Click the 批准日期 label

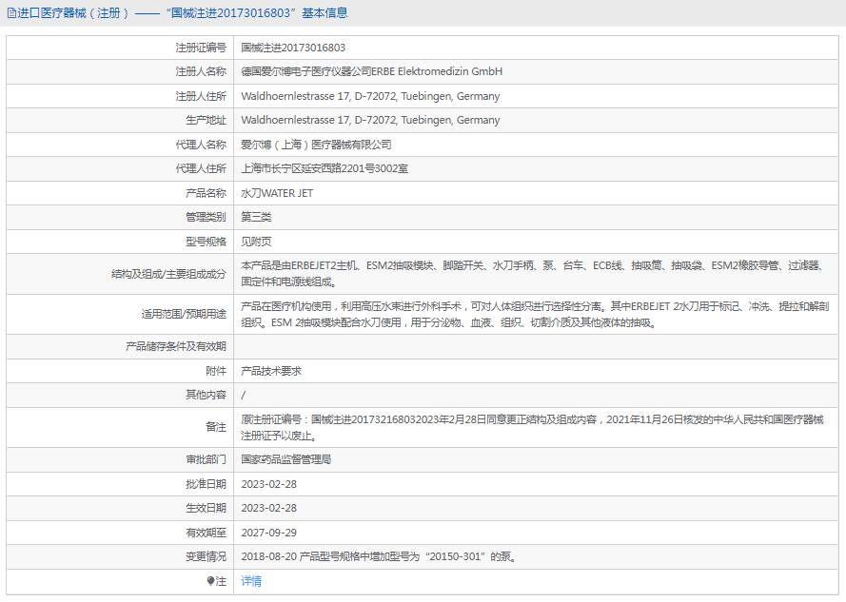pos(207,484)
